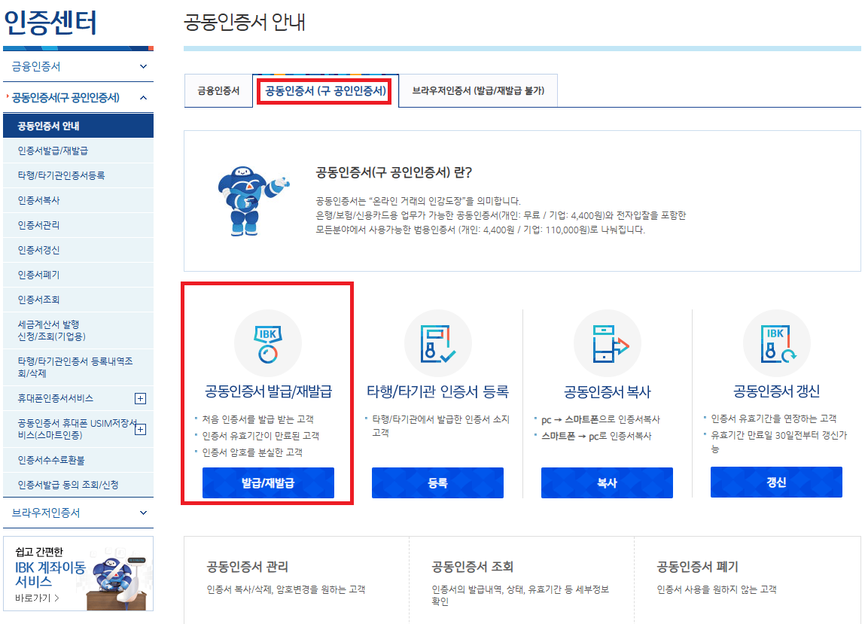Open the 브라우저인증서 (발급/재발급 불가) tab
Screen dimensions: 865x624
pyautogui.click(x=478, y=91)
